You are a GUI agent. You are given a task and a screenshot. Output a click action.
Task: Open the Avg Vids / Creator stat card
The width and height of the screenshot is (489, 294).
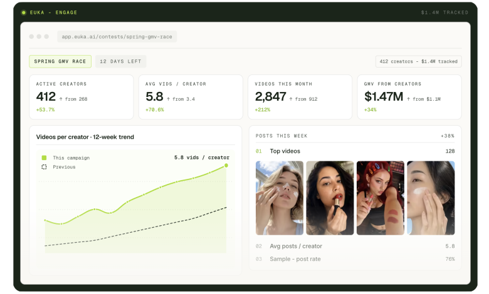coord(191,97)
